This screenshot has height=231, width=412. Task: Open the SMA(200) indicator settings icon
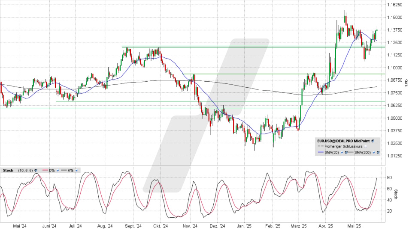378,152
